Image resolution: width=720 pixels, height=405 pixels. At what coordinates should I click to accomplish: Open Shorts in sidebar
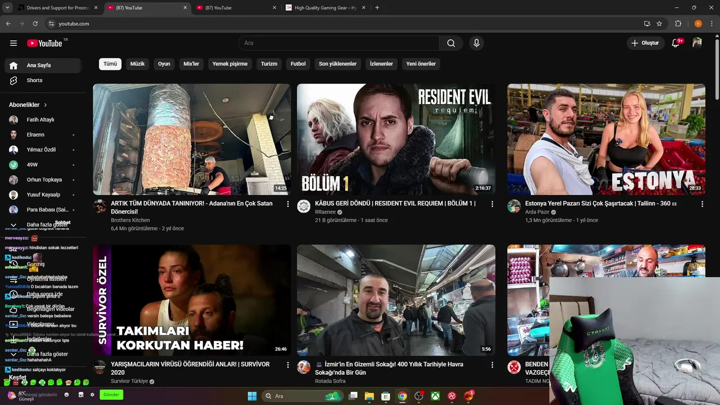point(43,80)
